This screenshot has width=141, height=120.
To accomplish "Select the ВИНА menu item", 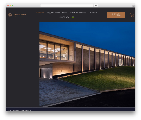I will (65, 12).
